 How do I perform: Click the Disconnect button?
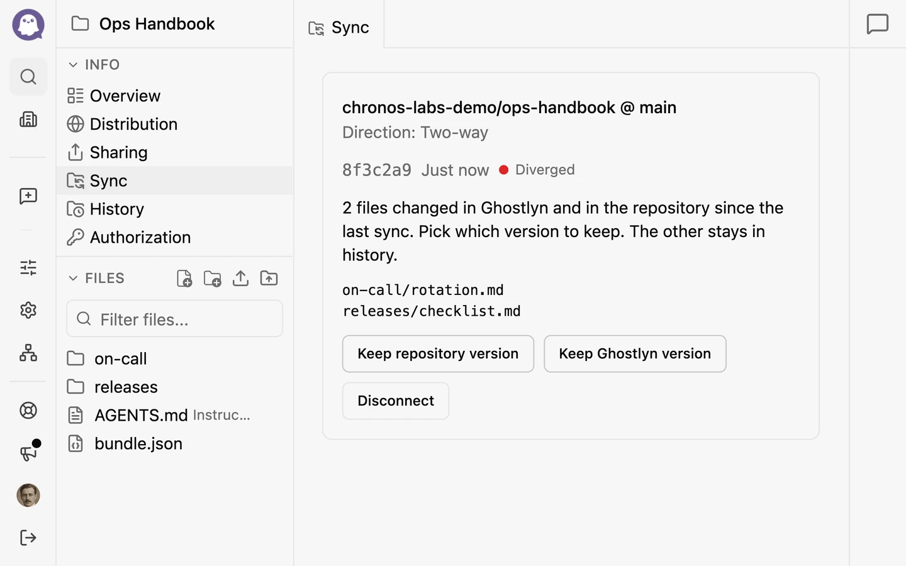(396, 401)
